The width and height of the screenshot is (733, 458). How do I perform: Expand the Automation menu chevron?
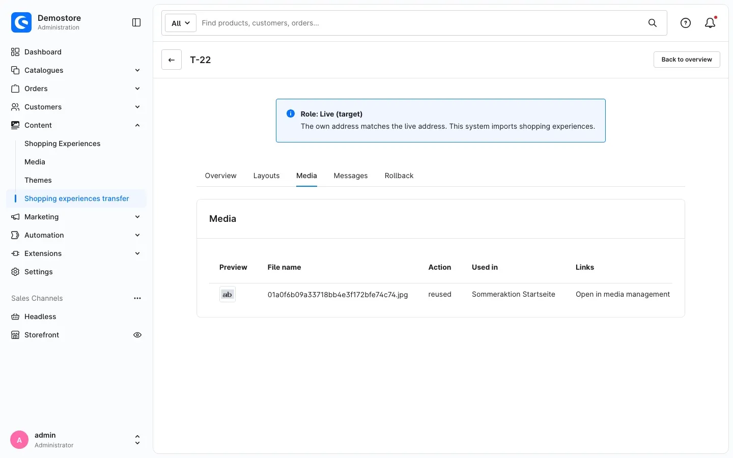click(x=137, y=235)
